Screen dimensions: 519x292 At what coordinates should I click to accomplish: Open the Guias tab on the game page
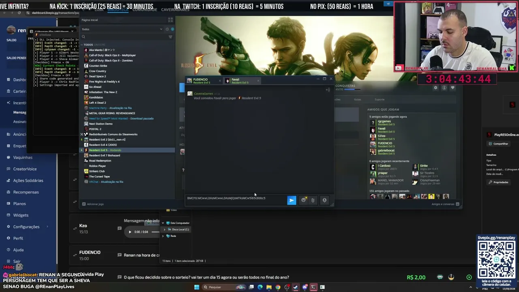(x=357, y=99)
